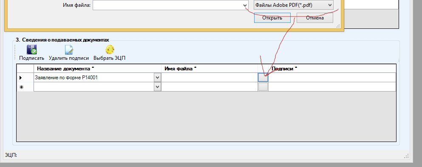422x167 pixels.
Task: Click the Удалить подписи document icon
Action: click(68, 50)
